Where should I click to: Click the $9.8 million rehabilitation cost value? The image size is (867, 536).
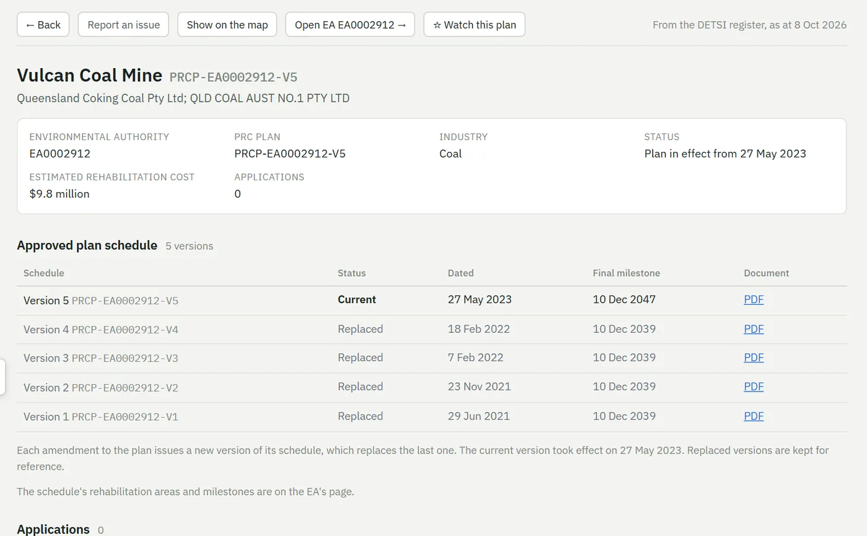pyautogui.click(x=59, y=194)
